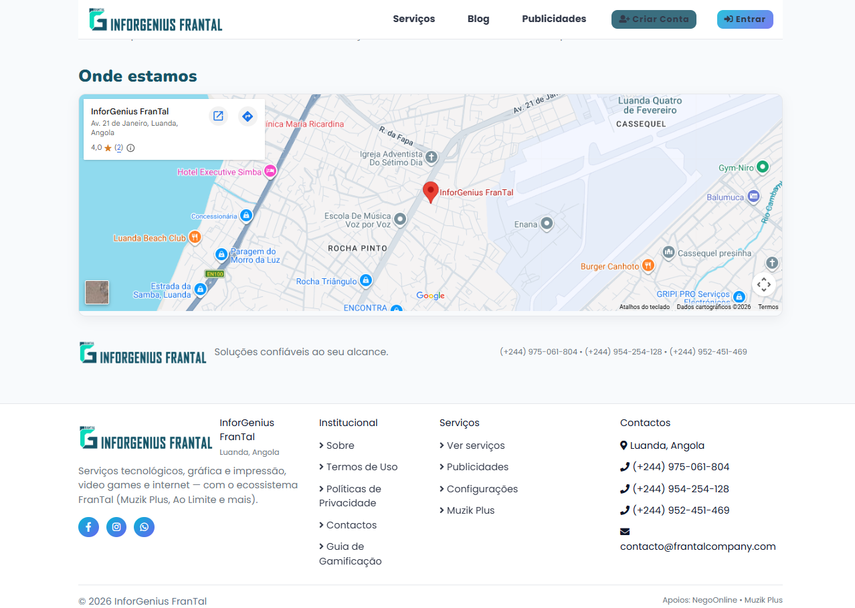Select Igreja Adventista Do Sétimo Dia marker
The height and width of the screenshot is (608, 855).
432,158
